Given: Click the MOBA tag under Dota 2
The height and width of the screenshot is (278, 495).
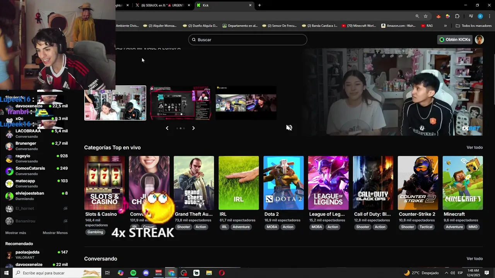Looking at the screenshot, I should click(272, 227).
